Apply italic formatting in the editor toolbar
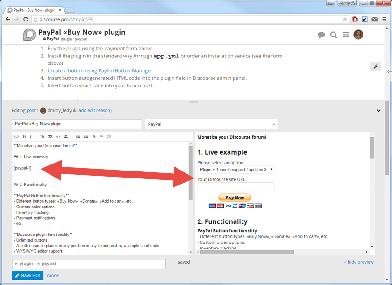 point(31,136)
